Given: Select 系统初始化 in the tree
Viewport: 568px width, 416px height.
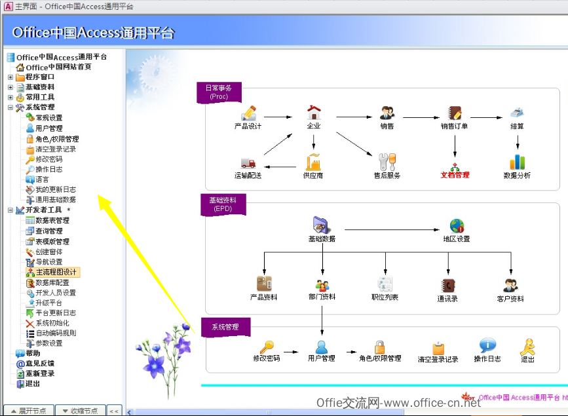Looking at the screenshot, I should click(x=52, y=323).
